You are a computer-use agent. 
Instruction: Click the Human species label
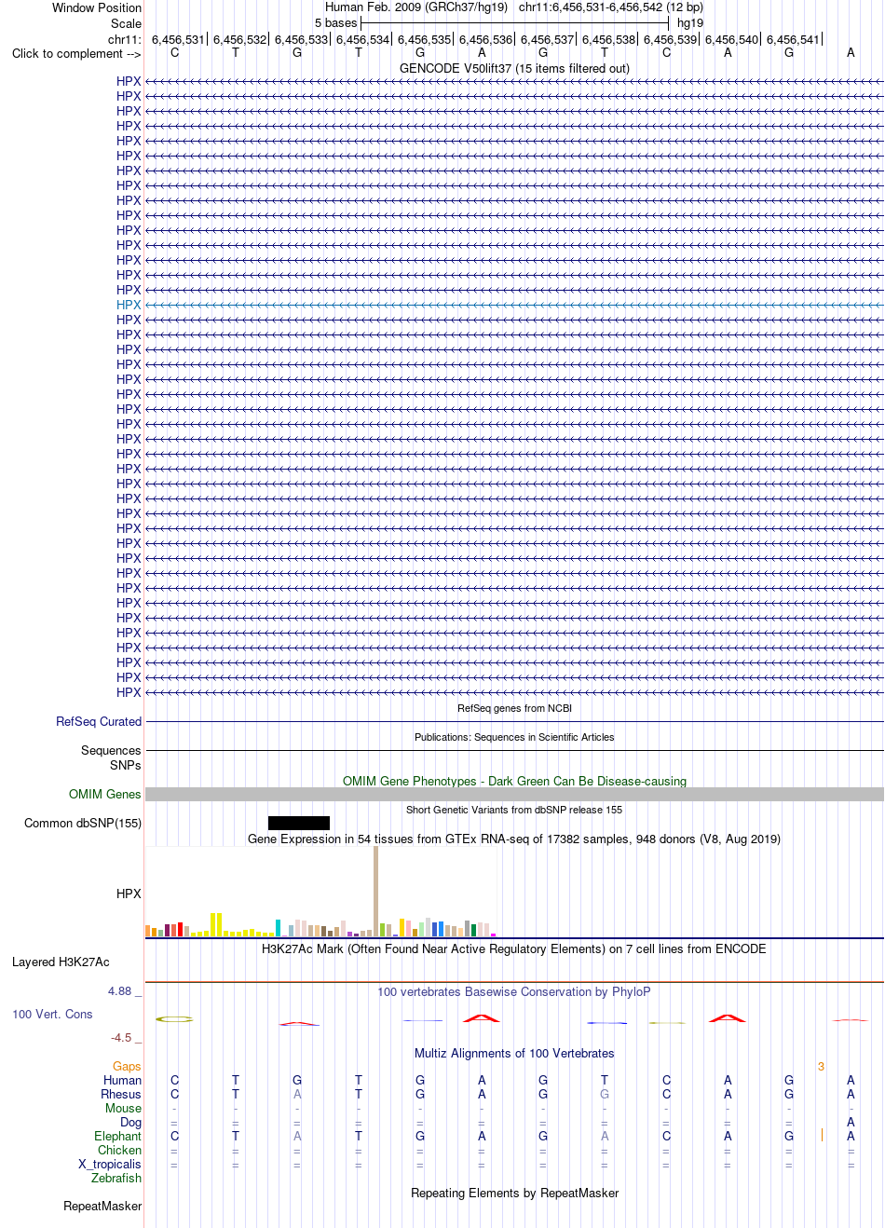click(x=122, y=1080)
